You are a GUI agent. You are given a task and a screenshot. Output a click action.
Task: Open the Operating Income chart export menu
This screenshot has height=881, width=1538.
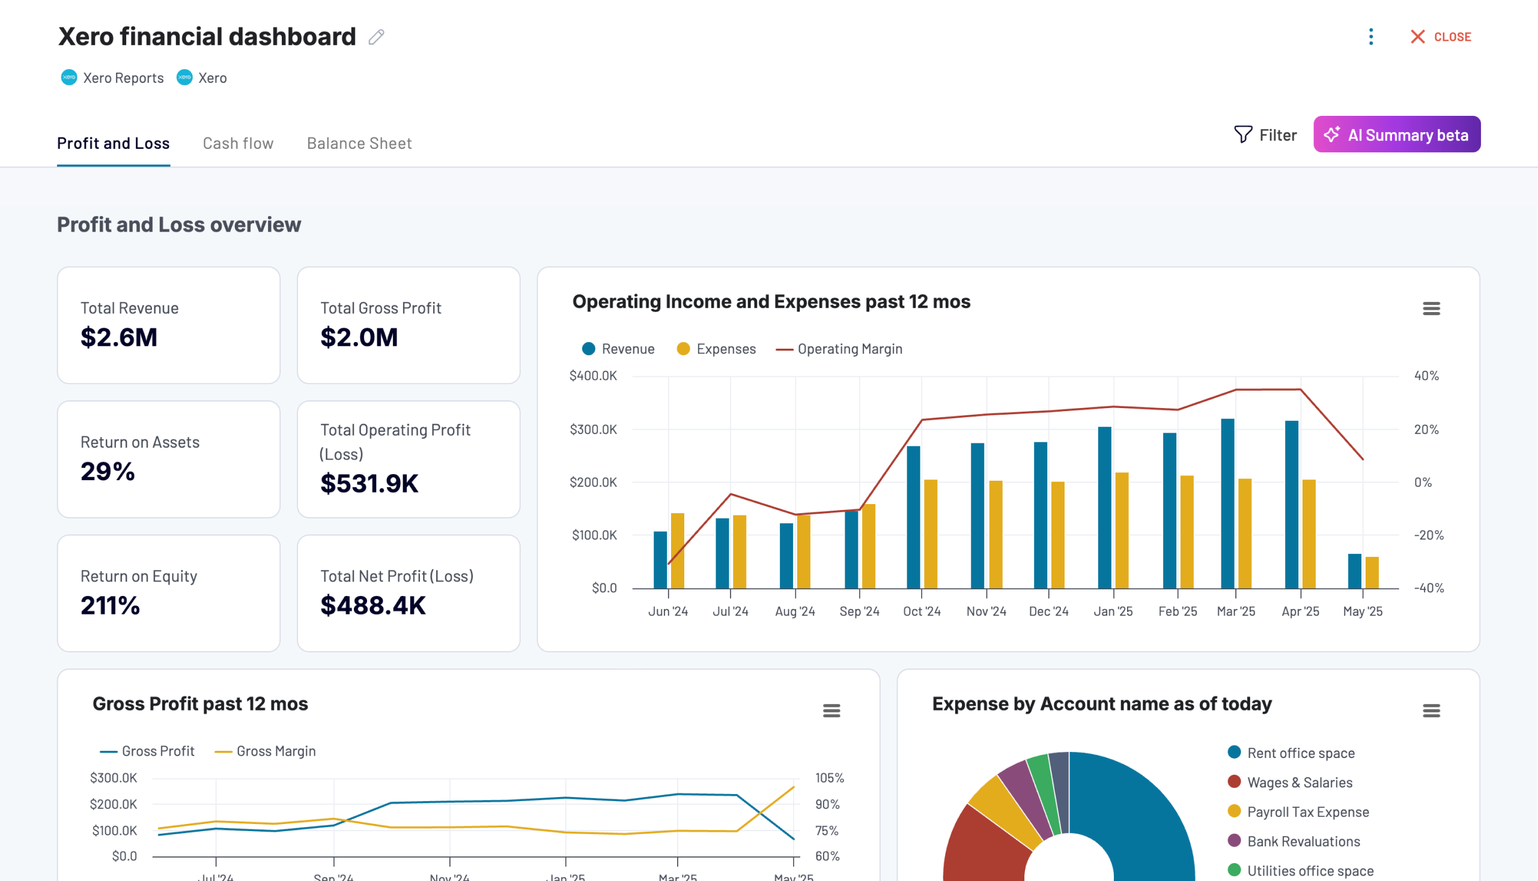pos(1432,308)
